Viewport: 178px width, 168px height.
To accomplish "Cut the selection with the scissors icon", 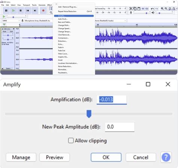I will 131,9.
